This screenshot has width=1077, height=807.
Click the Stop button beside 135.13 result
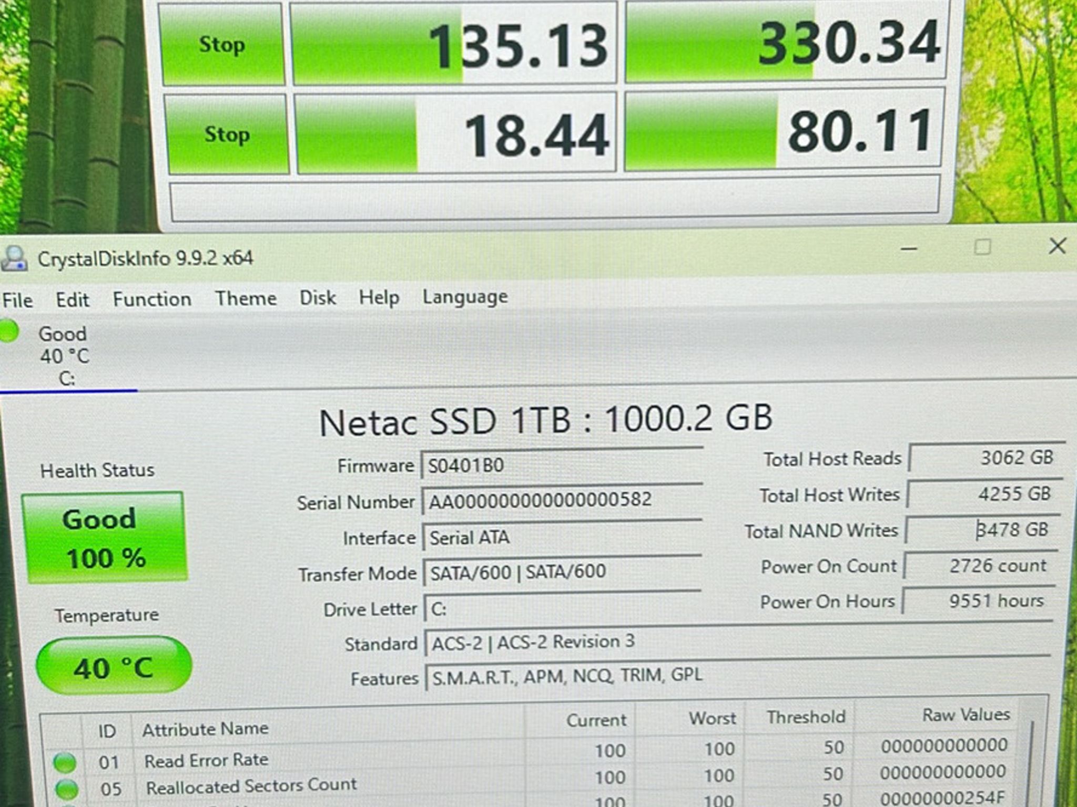[x=221, y=45]
